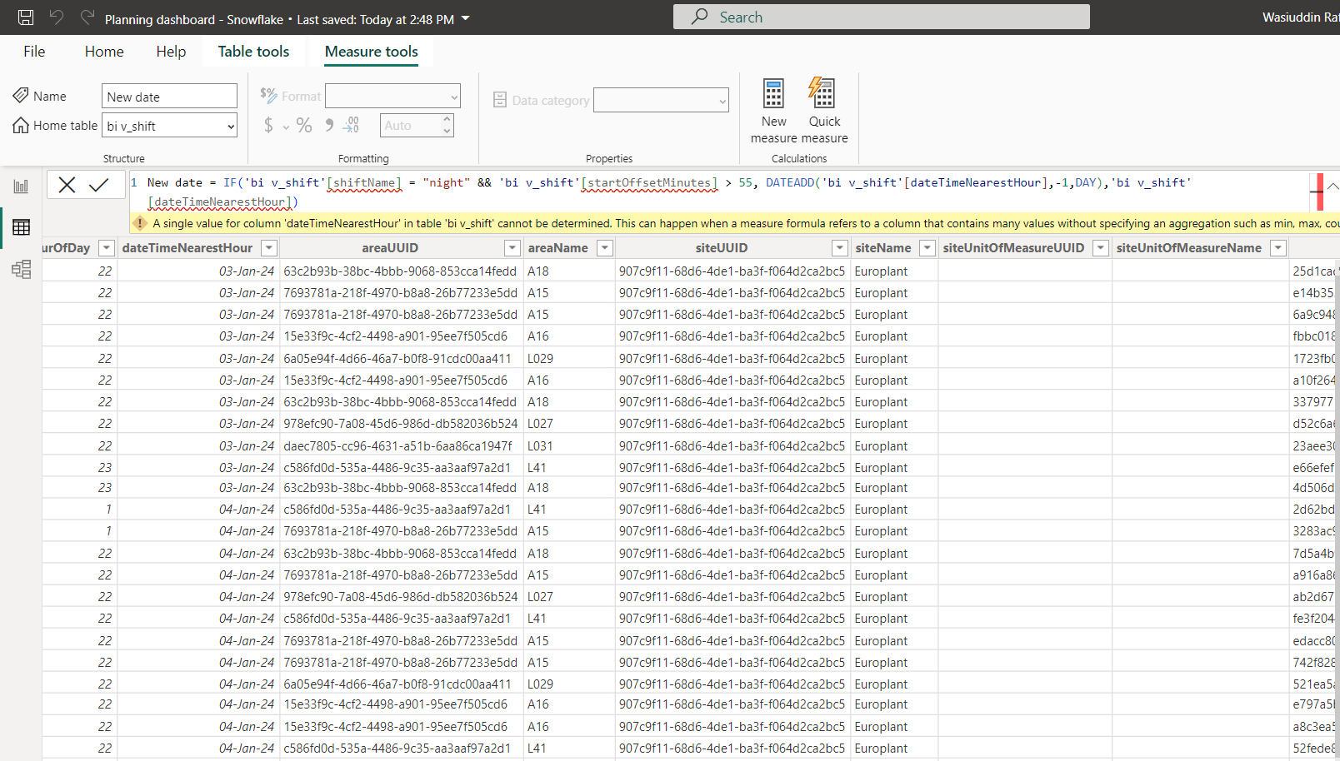Click the Name input field
Screen dimensions: 1340x761
170,97
